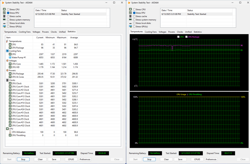Enable Stress cache in right window

134,16
